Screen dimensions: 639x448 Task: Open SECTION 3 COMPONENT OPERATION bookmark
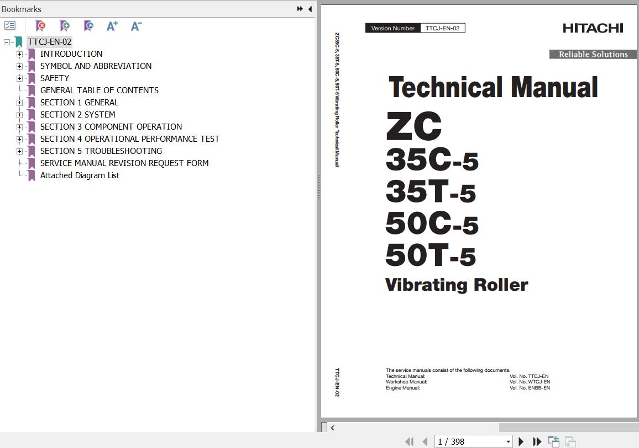coord(111,126)
